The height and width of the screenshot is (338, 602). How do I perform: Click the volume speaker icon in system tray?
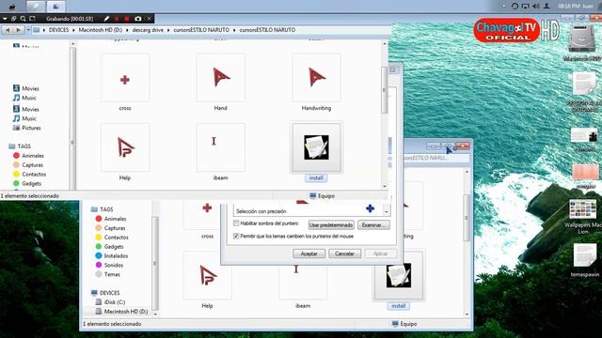(536, 7)
